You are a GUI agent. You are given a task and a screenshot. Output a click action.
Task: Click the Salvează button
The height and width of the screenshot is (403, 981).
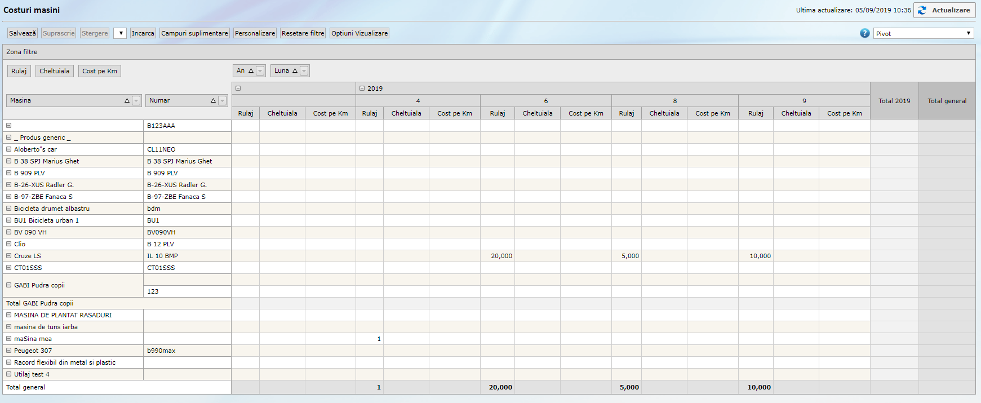click(23, 33)
